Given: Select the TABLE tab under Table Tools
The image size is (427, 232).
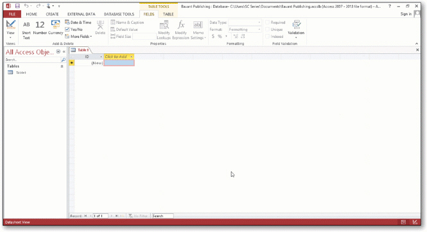Looking at the screenshot, I should pos(168,14).
